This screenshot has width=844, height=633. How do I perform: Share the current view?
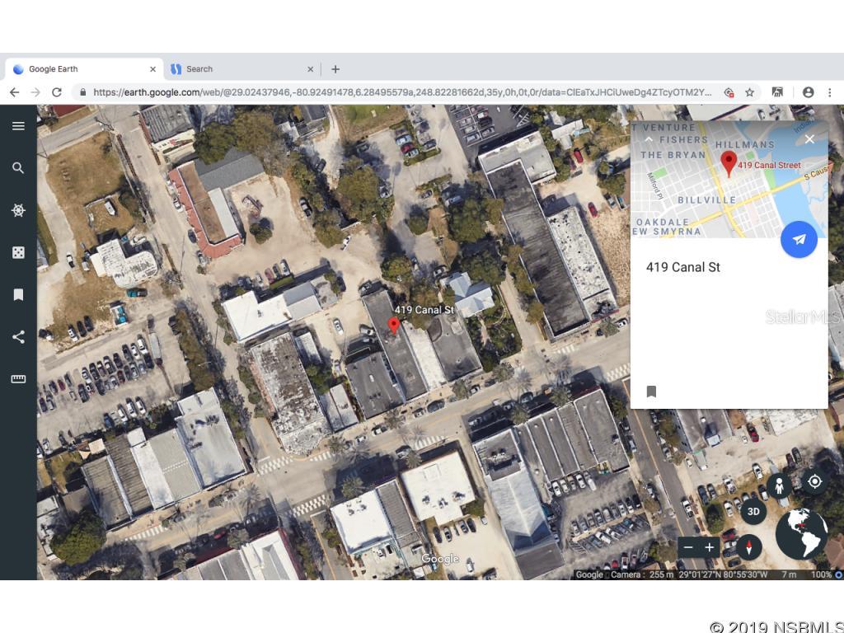pyautogui.click(x=18, y=336)
